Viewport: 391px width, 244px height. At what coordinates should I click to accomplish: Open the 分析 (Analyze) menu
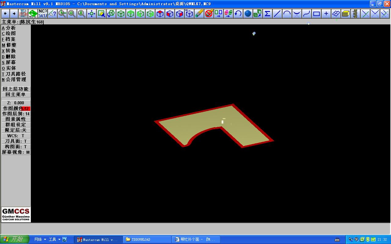coord(9,28)
